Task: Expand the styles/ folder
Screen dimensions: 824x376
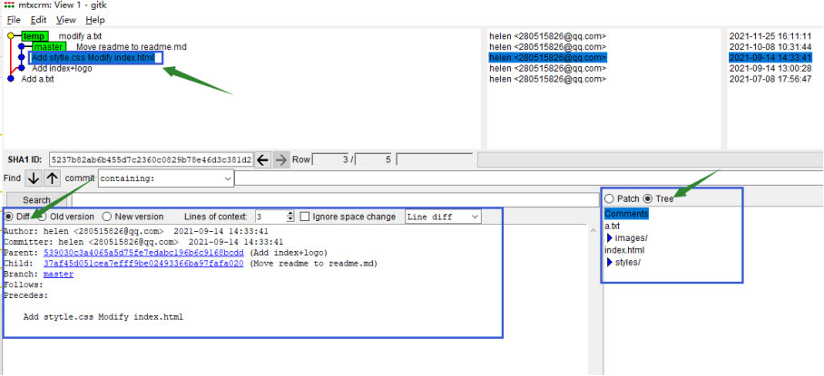Action: click(x=610, y=262)
